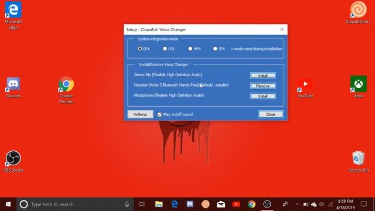
Task: Open Google Chrome desktop shortcut
Action: click(66, 90)
